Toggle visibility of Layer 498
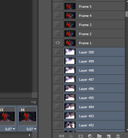The image size is (128, 138). (58, 70)
